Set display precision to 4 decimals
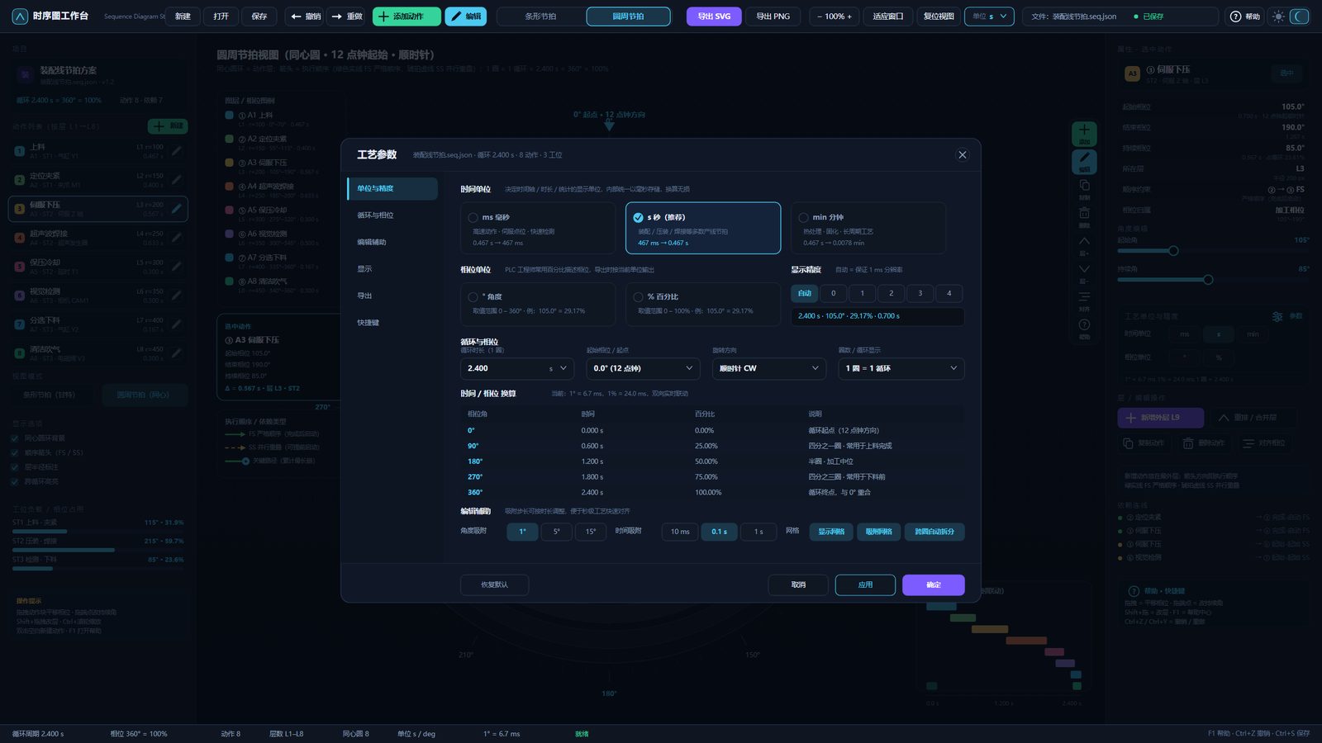Viewport: 1322px width, 743px height. click(949, 293)
